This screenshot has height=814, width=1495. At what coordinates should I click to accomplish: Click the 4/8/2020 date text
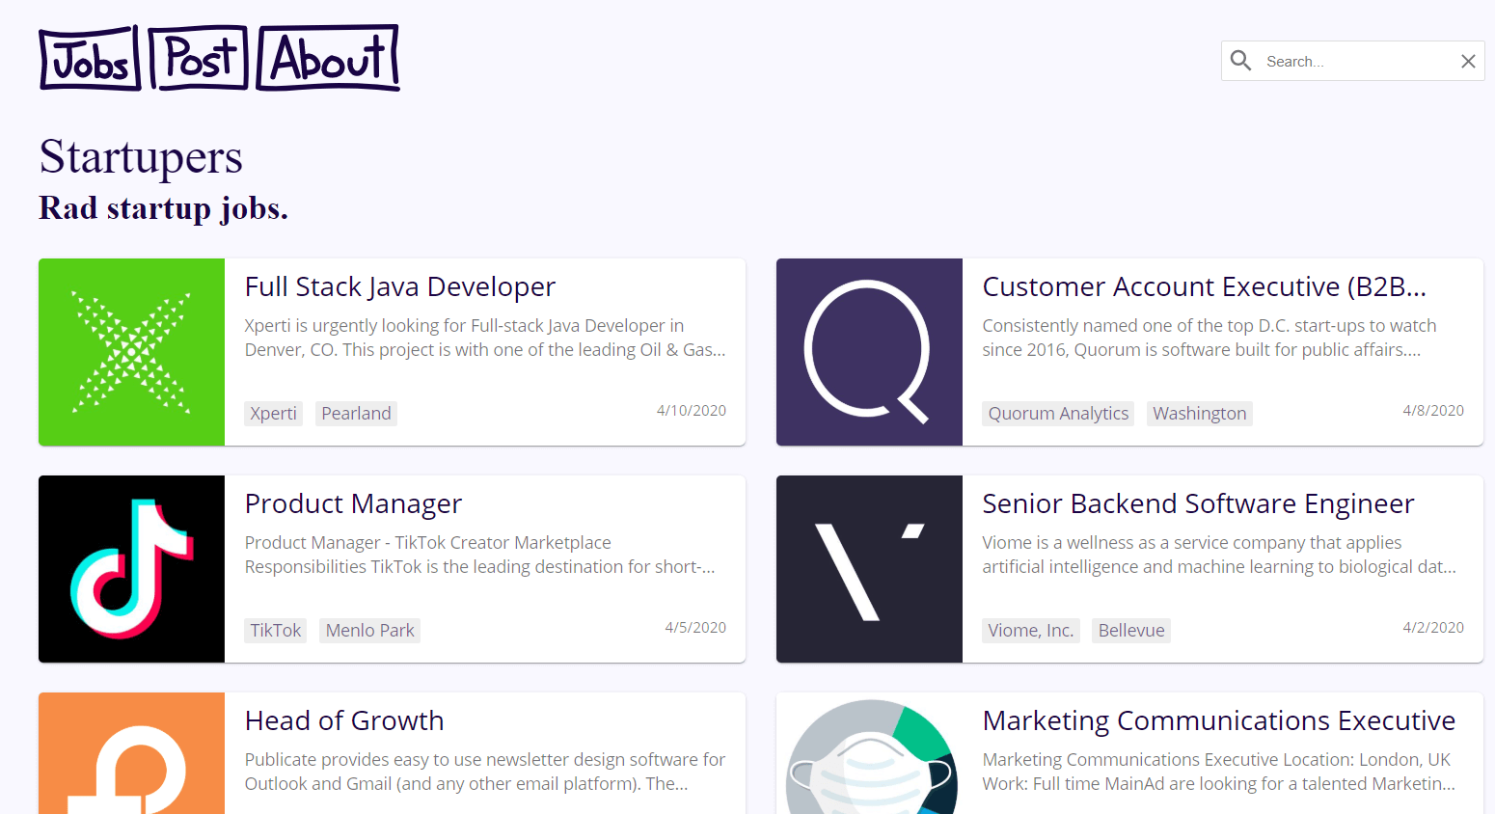point(1433,410)
